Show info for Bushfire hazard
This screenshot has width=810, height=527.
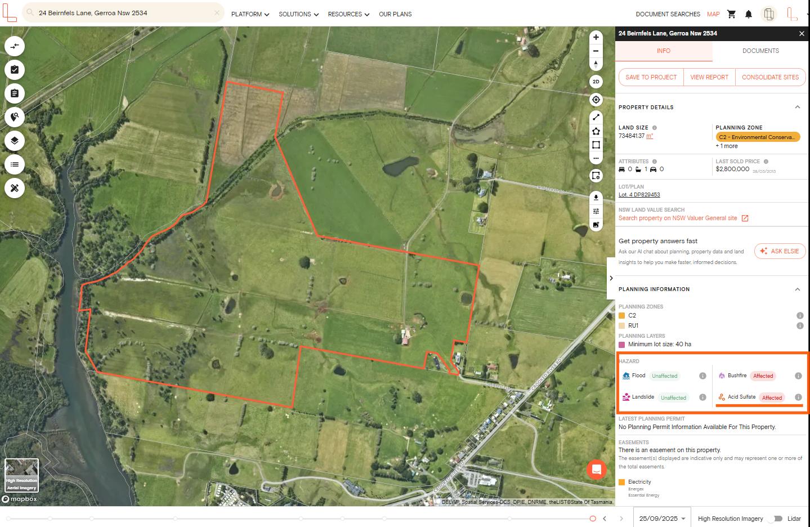click(798, 376)
